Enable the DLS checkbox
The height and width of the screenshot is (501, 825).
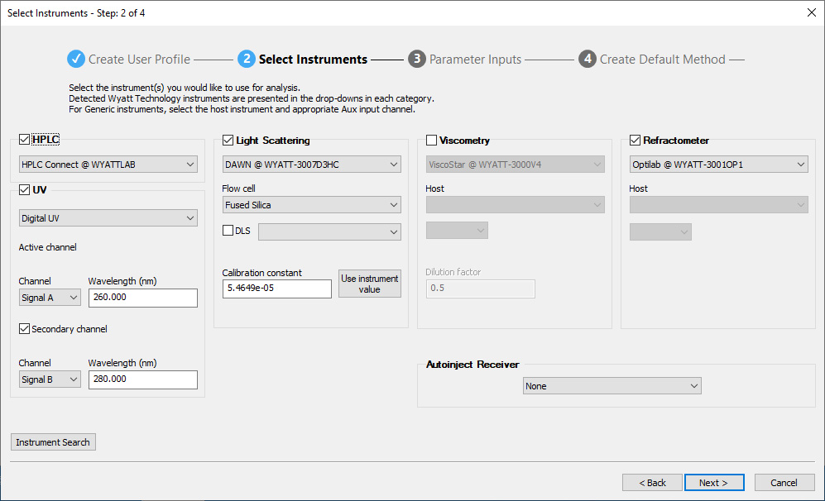[x=228, y=231]
